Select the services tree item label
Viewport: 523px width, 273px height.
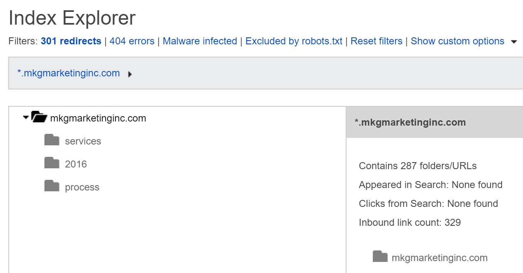tap(83, 141)
